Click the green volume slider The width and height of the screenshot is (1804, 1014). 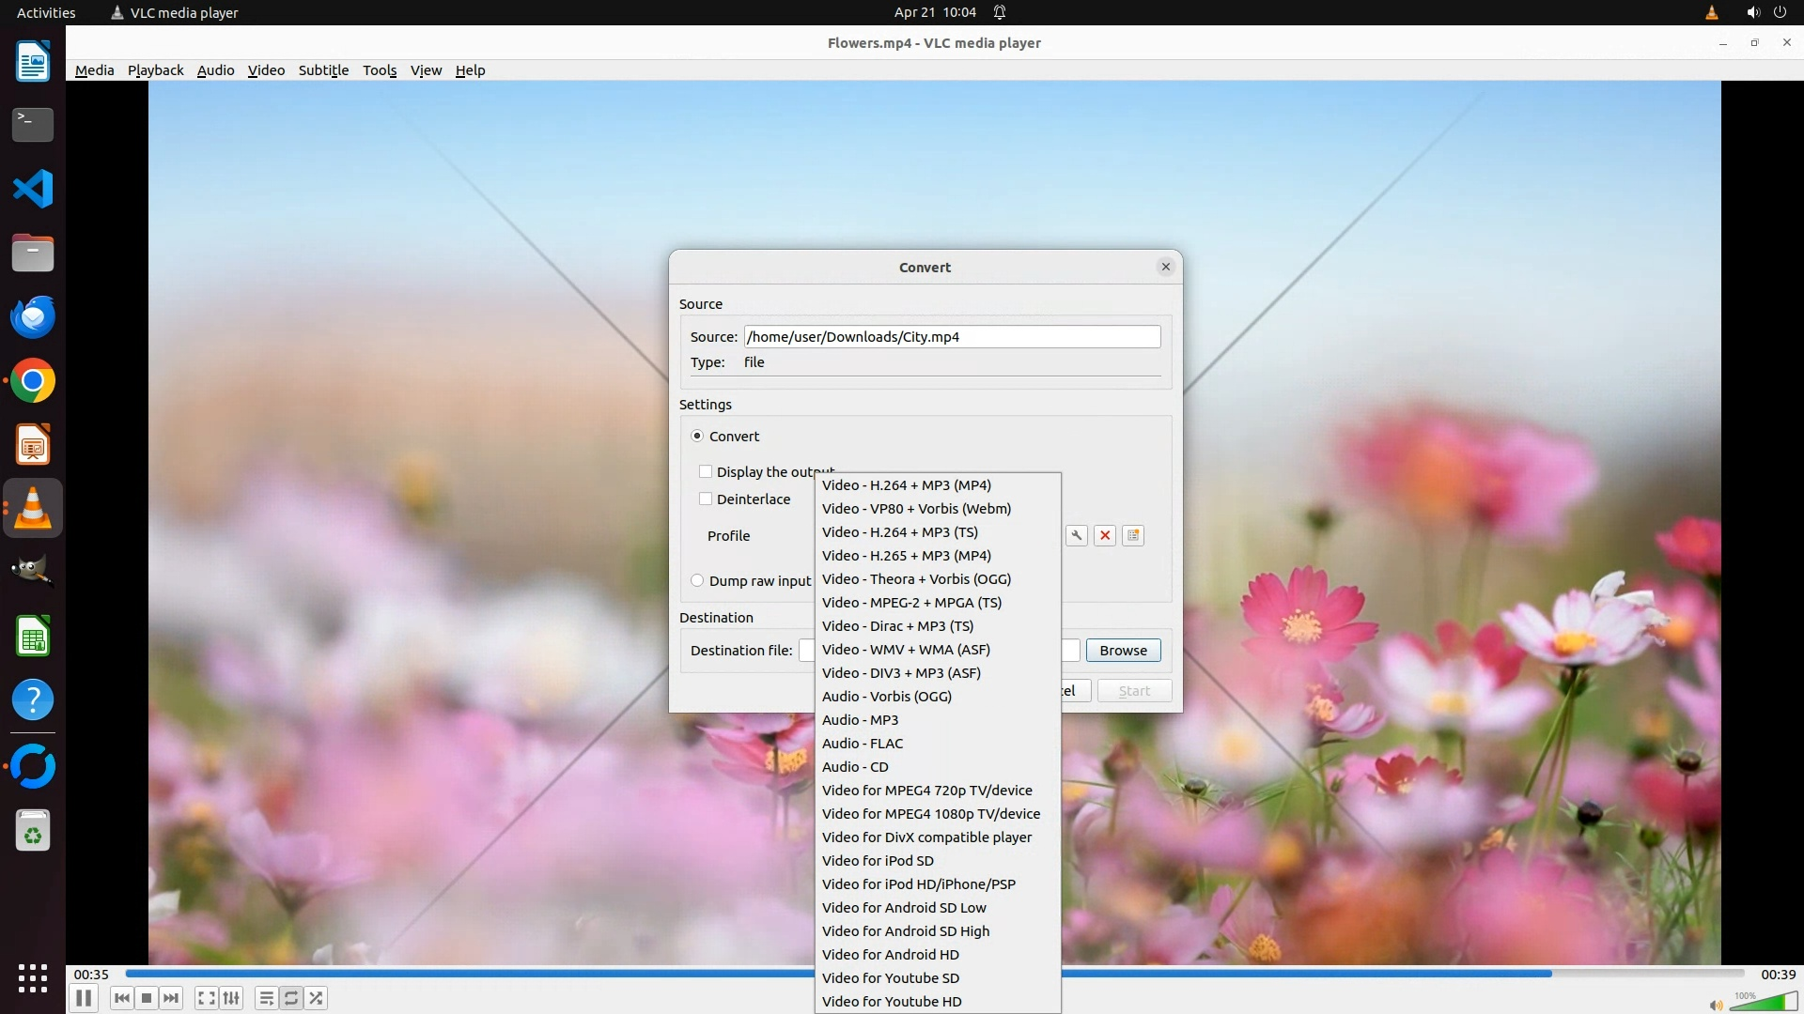[1765, 1003]
